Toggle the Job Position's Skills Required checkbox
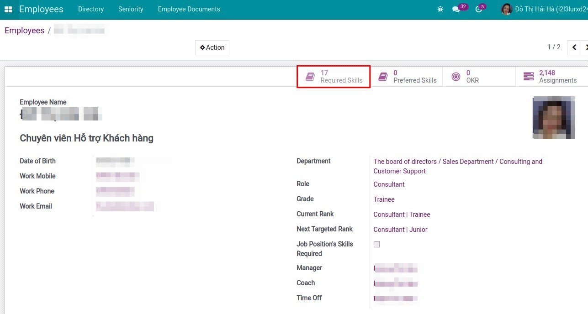 click(376, 244)
